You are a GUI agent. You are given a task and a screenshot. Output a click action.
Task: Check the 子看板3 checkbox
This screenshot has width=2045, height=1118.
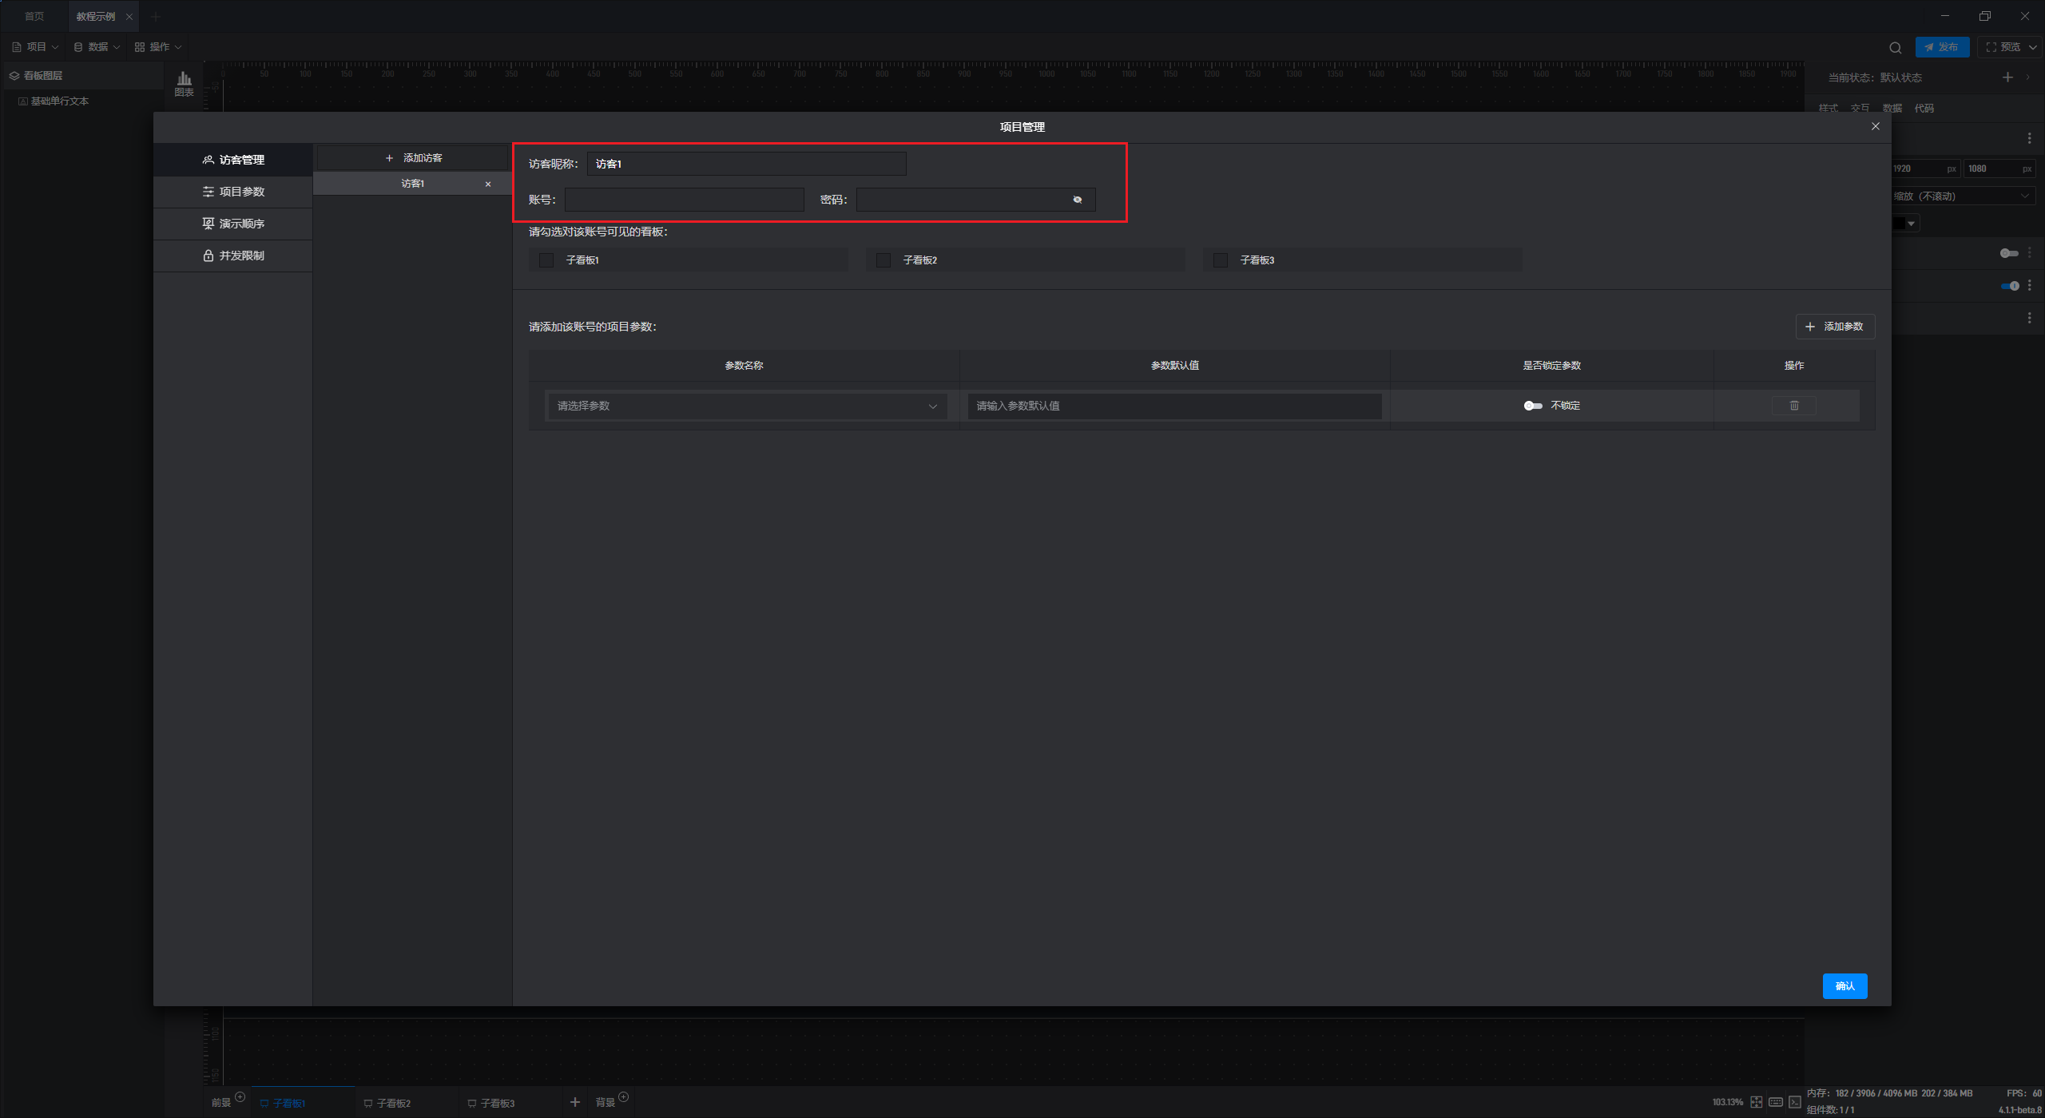click(x=1221, y=260)
